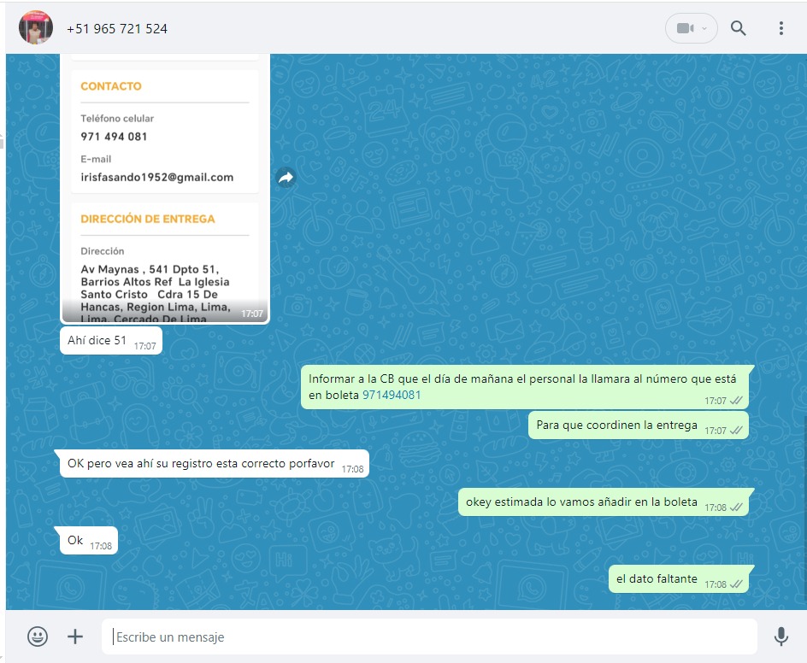Select the "Ahí dice 51" message
807x663 pixels.
97,341
